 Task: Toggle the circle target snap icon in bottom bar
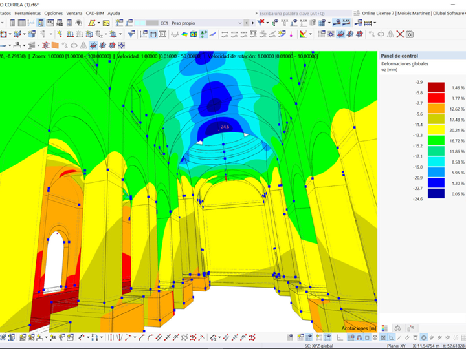[423, 338]
